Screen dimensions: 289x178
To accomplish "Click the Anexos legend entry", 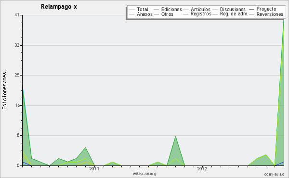I will [x=144, y=14].
